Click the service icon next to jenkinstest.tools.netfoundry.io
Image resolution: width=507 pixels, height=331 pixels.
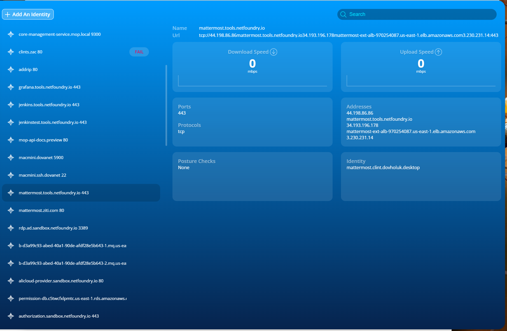pyautogui.click(x=11, y=122)
